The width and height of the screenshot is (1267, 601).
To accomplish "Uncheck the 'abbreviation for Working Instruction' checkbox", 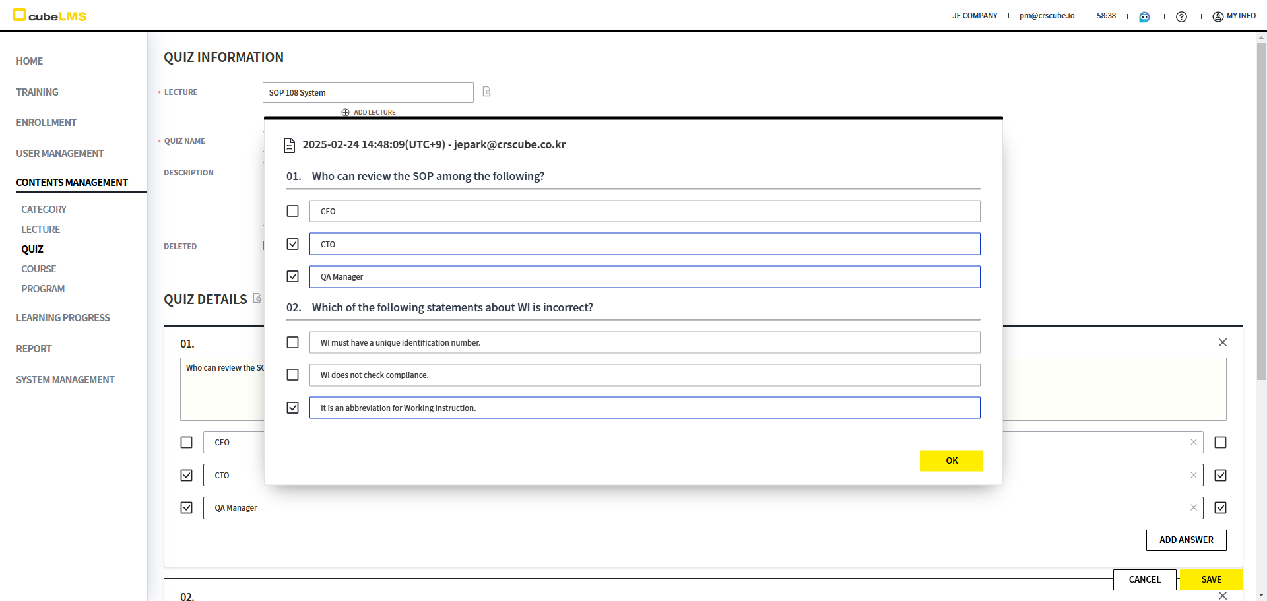I will click(292, 408).
